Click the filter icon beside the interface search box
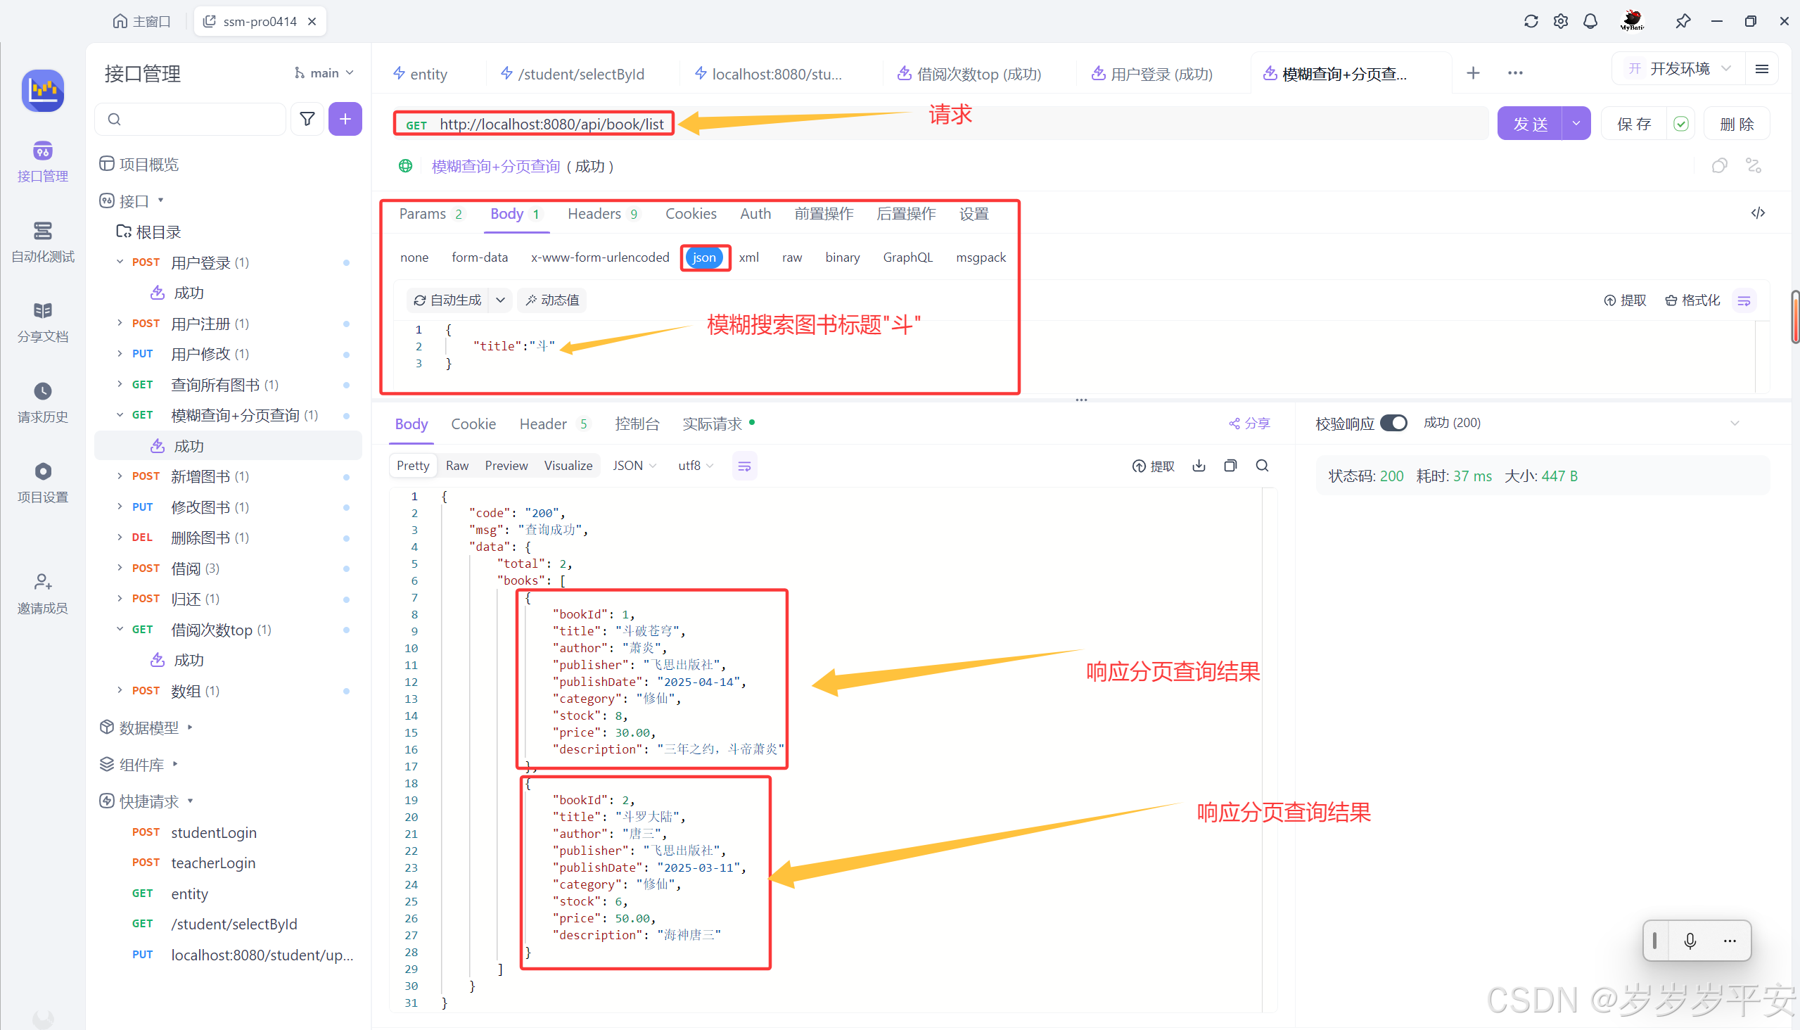 [307, 119]
